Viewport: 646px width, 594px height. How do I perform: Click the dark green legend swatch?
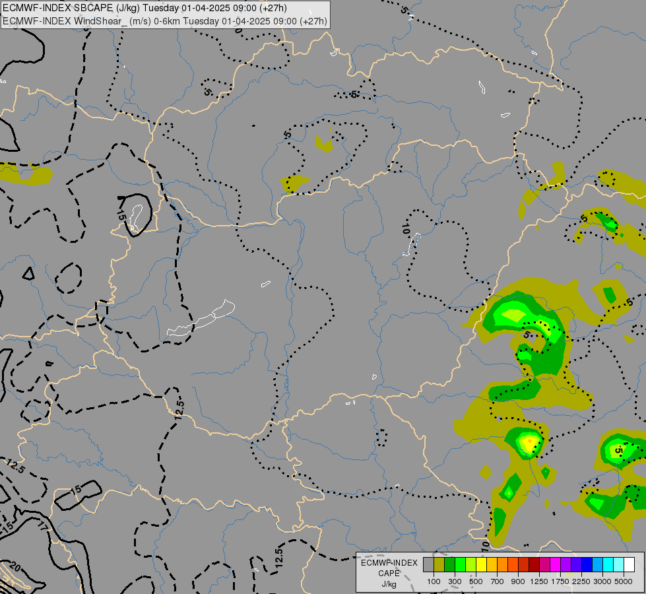tap(449, 565)
